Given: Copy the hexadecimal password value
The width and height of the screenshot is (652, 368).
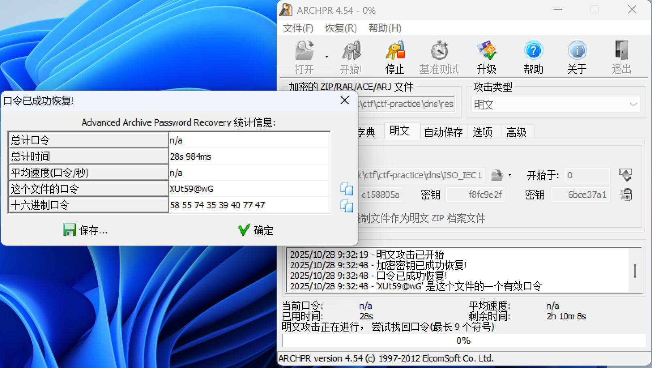Looking at the screenshot, I should pyautogui.click(x=346, y=206).
